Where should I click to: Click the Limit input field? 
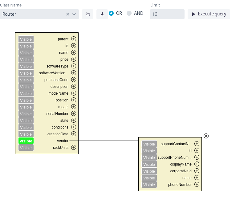167,14
